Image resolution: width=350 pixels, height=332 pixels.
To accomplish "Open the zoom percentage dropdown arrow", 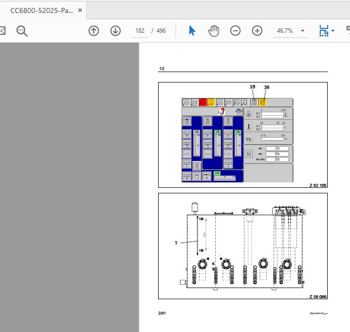I will (303, 31).
